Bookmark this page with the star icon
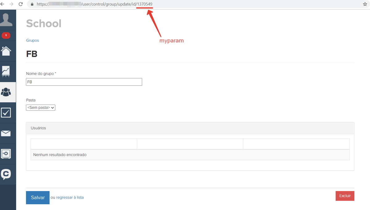 [365, 4]
